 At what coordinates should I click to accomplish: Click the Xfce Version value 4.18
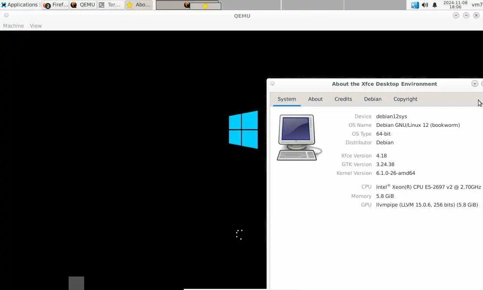(x=381, y=156)
